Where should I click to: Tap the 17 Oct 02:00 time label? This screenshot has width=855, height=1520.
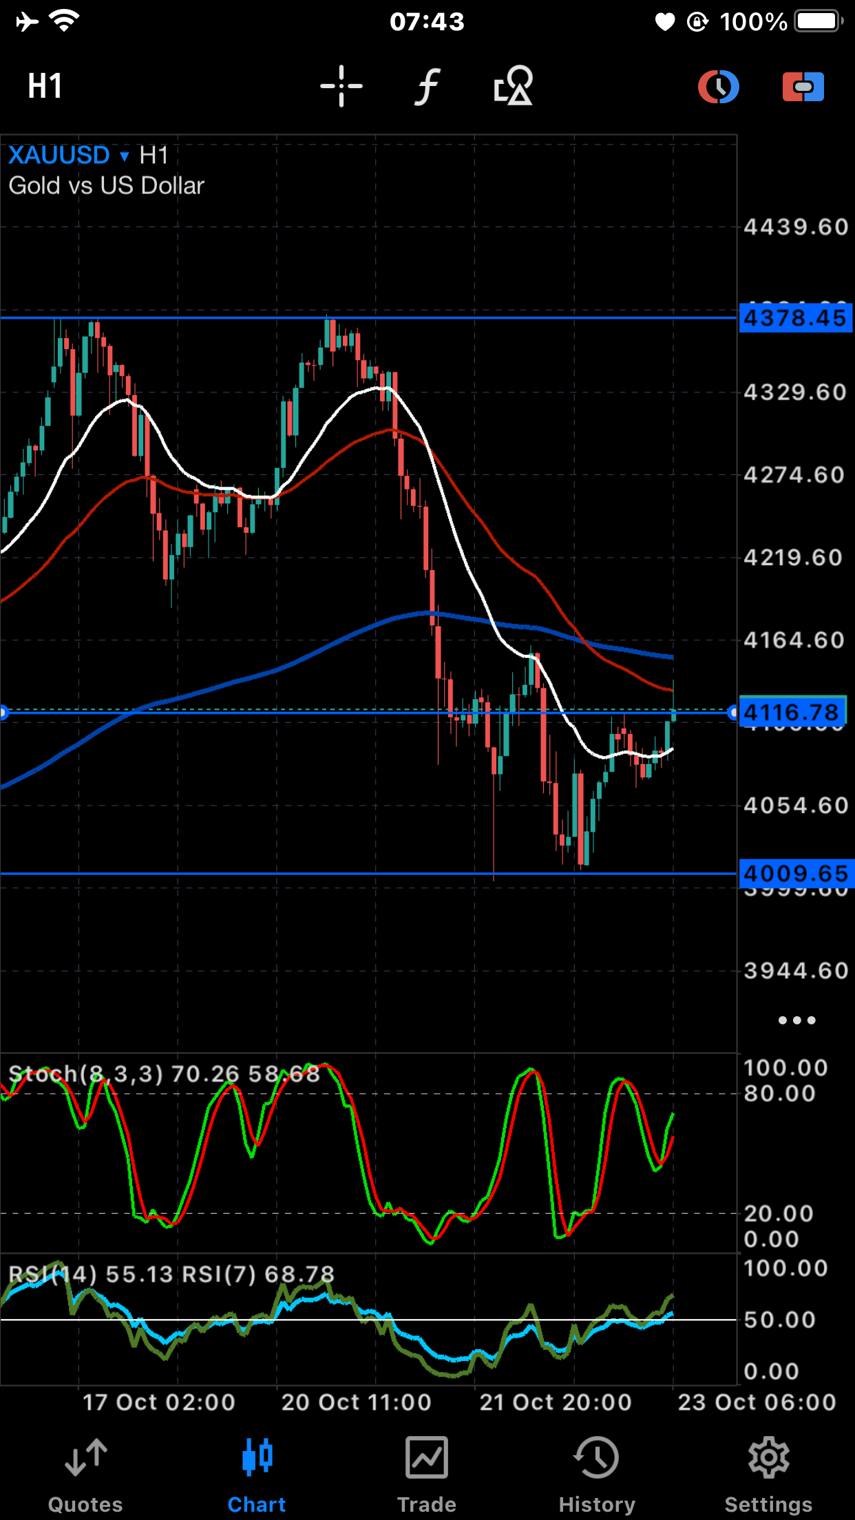tap(159, 1402)
